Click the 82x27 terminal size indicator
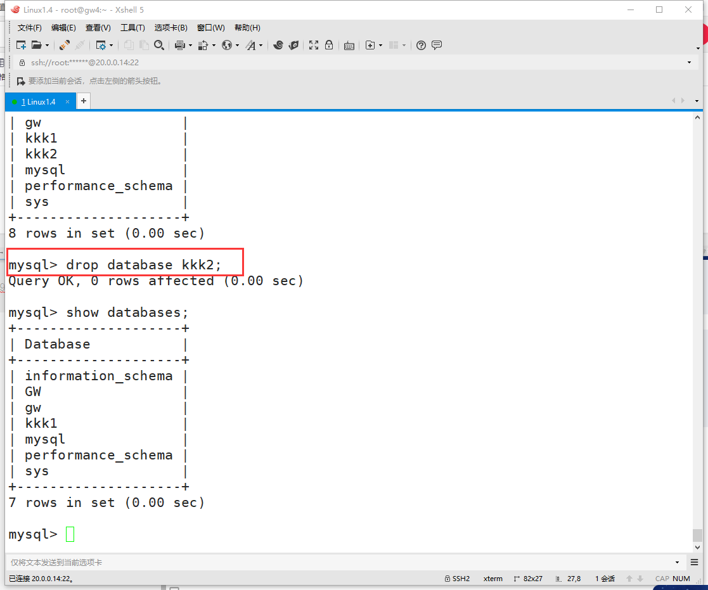Screen dimensions: 708x590 [x=528, y=579]
